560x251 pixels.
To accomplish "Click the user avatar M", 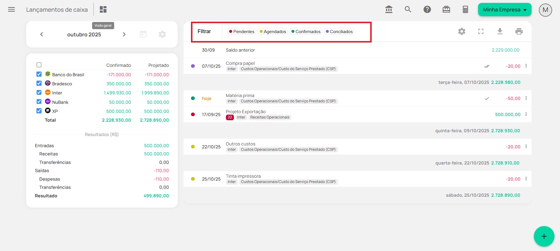I will click(545, 10).
